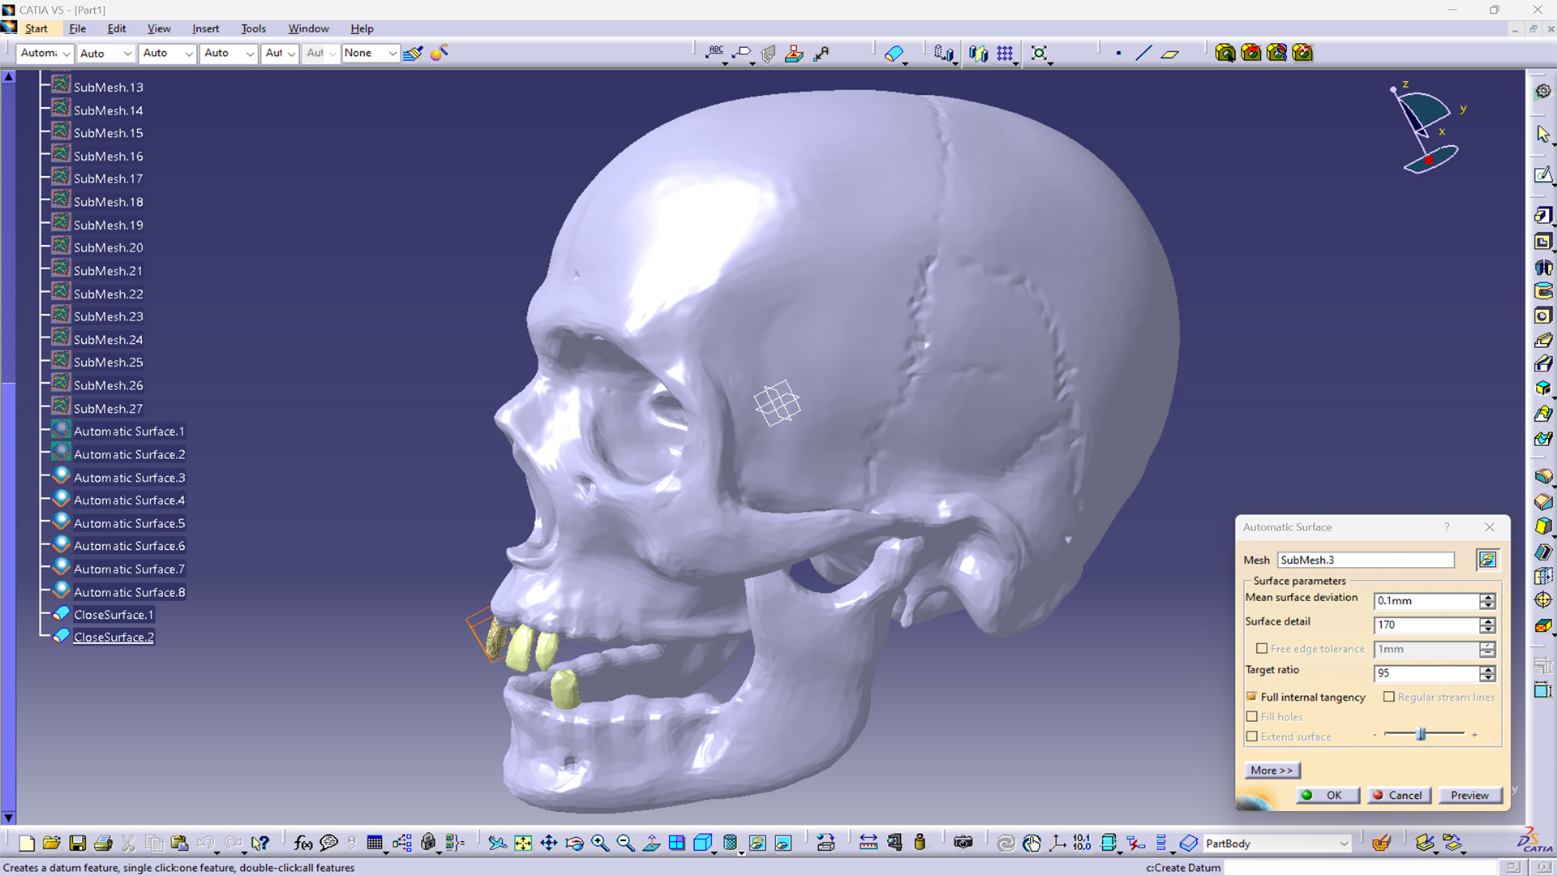The height and width of the screenshot is (876, 1557).
Task: Open the Insert menu
Action: [x=205, y=28]
